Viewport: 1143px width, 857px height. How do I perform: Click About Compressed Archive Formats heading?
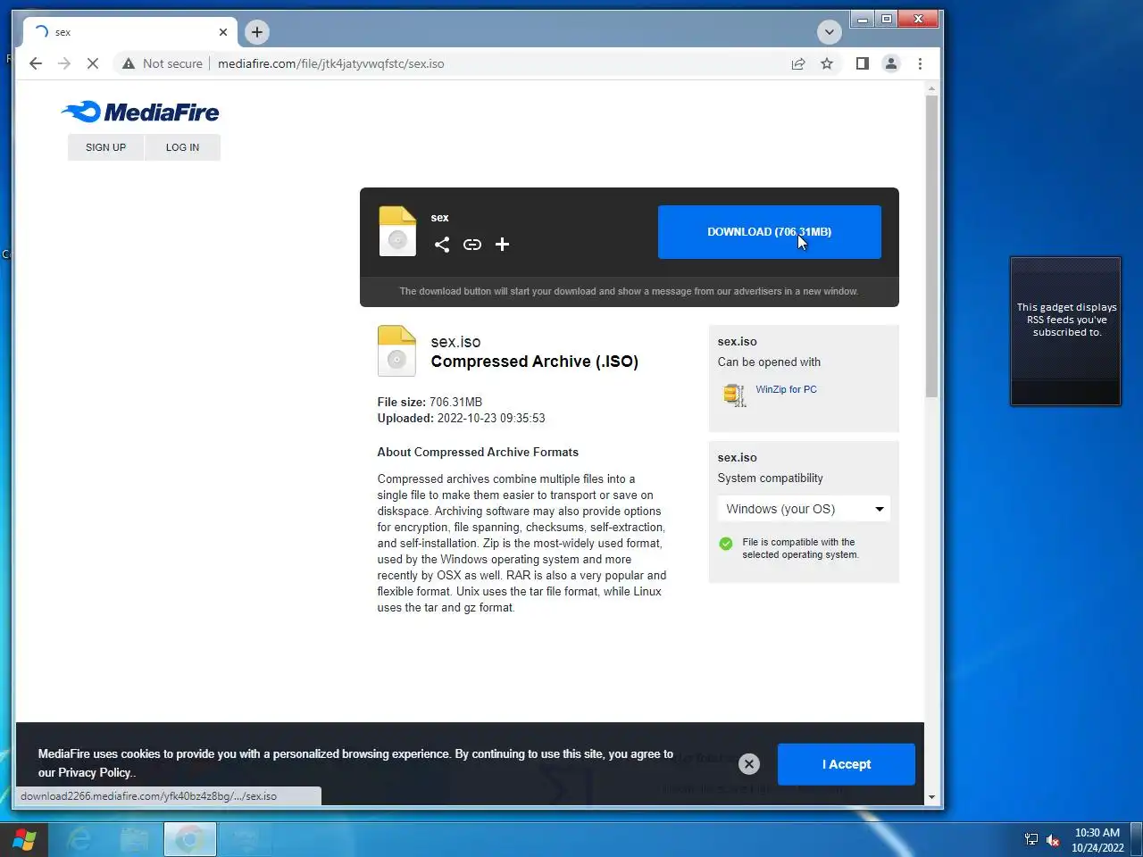(478, 453)
